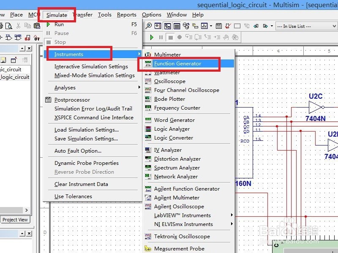Click the Capture Screen Area icon

pos(237,26)
